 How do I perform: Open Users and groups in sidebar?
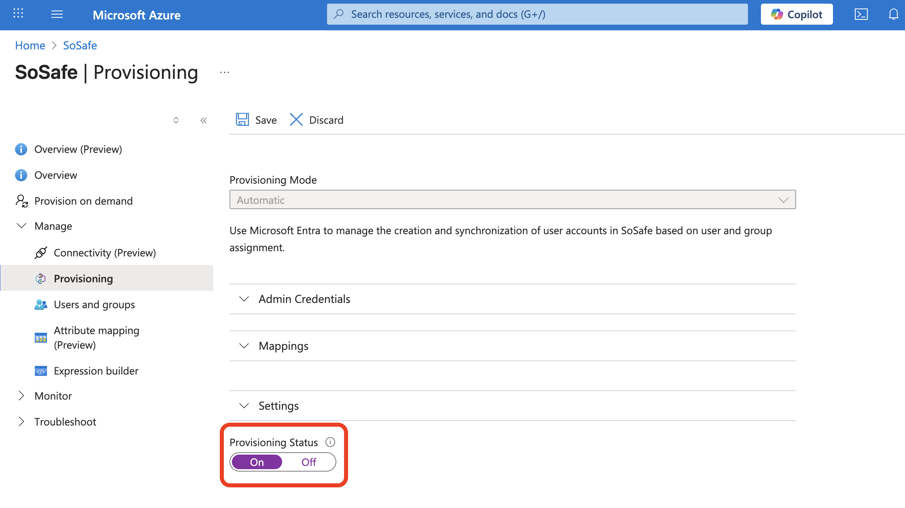[x=94, y=305]
